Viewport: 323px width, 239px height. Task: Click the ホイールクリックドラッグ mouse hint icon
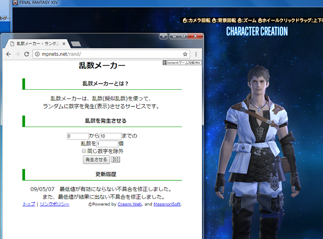tap(260, 21)
